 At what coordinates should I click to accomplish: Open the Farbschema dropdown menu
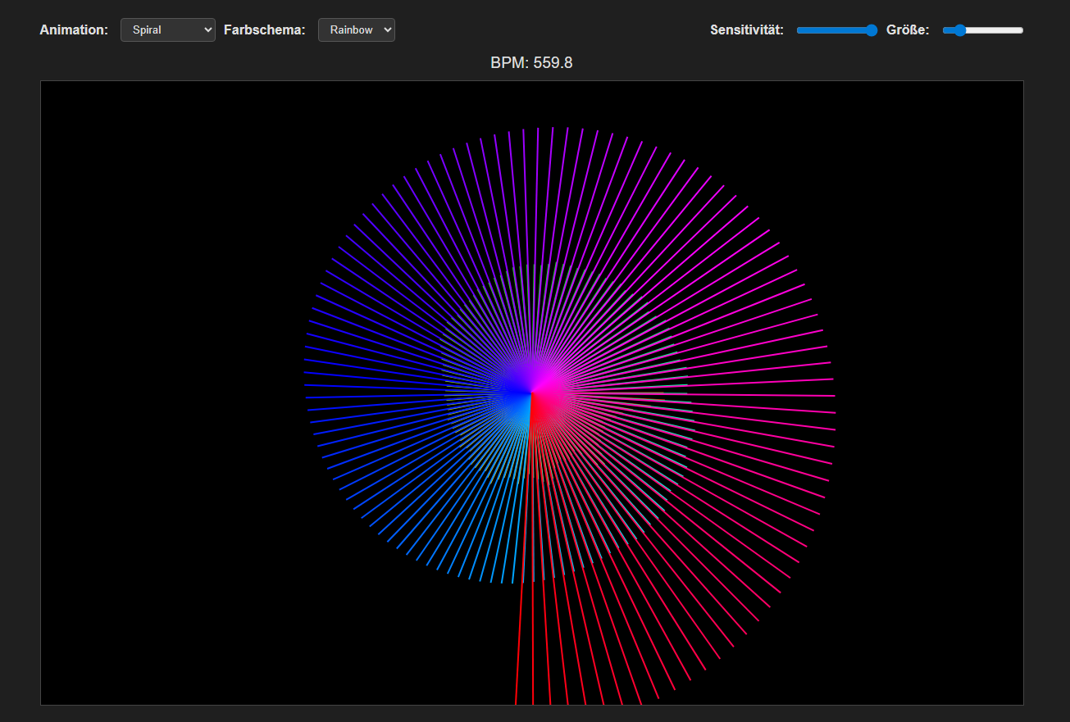[x=356, y=30]
